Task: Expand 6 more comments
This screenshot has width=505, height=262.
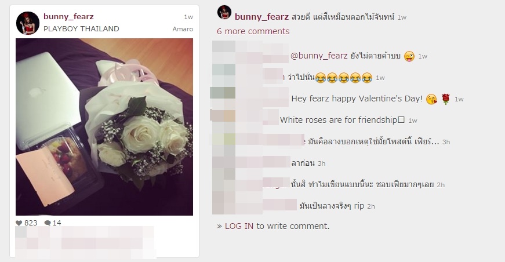Action: (x=253, y=31)
